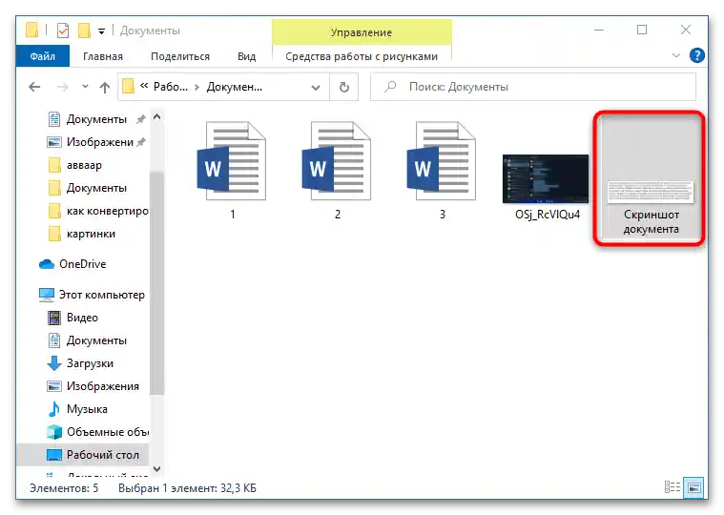Go up one folder level
Viewport: 724px width, 515px height.
pyautogui.click(x=105, y=87)
